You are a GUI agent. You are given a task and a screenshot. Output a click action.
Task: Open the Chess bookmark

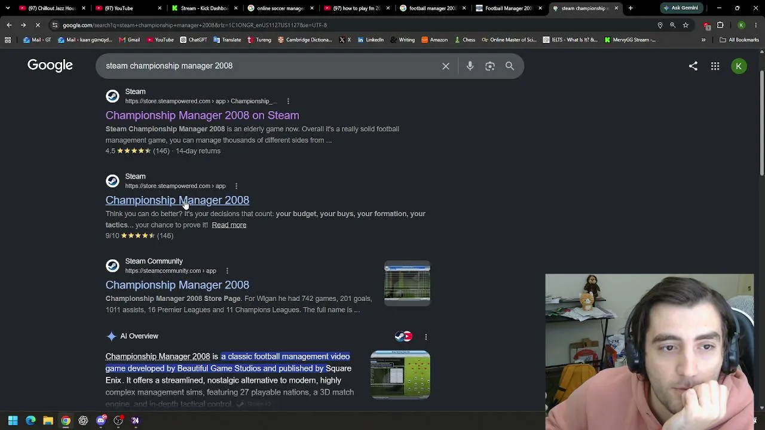click(x=464, y=40)
